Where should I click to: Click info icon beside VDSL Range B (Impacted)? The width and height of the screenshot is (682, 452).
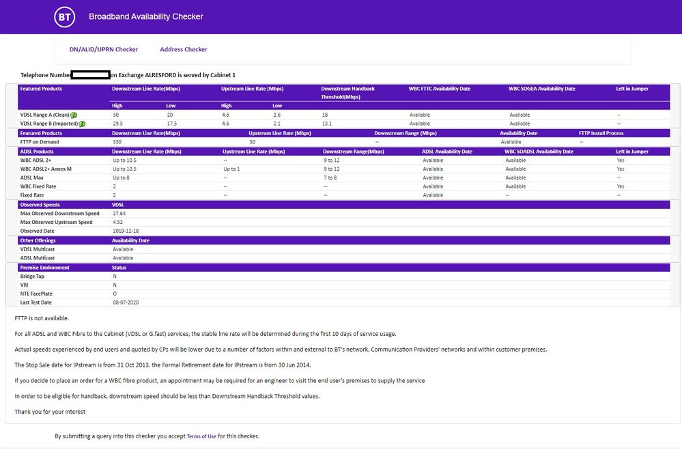tap(82, 124)
